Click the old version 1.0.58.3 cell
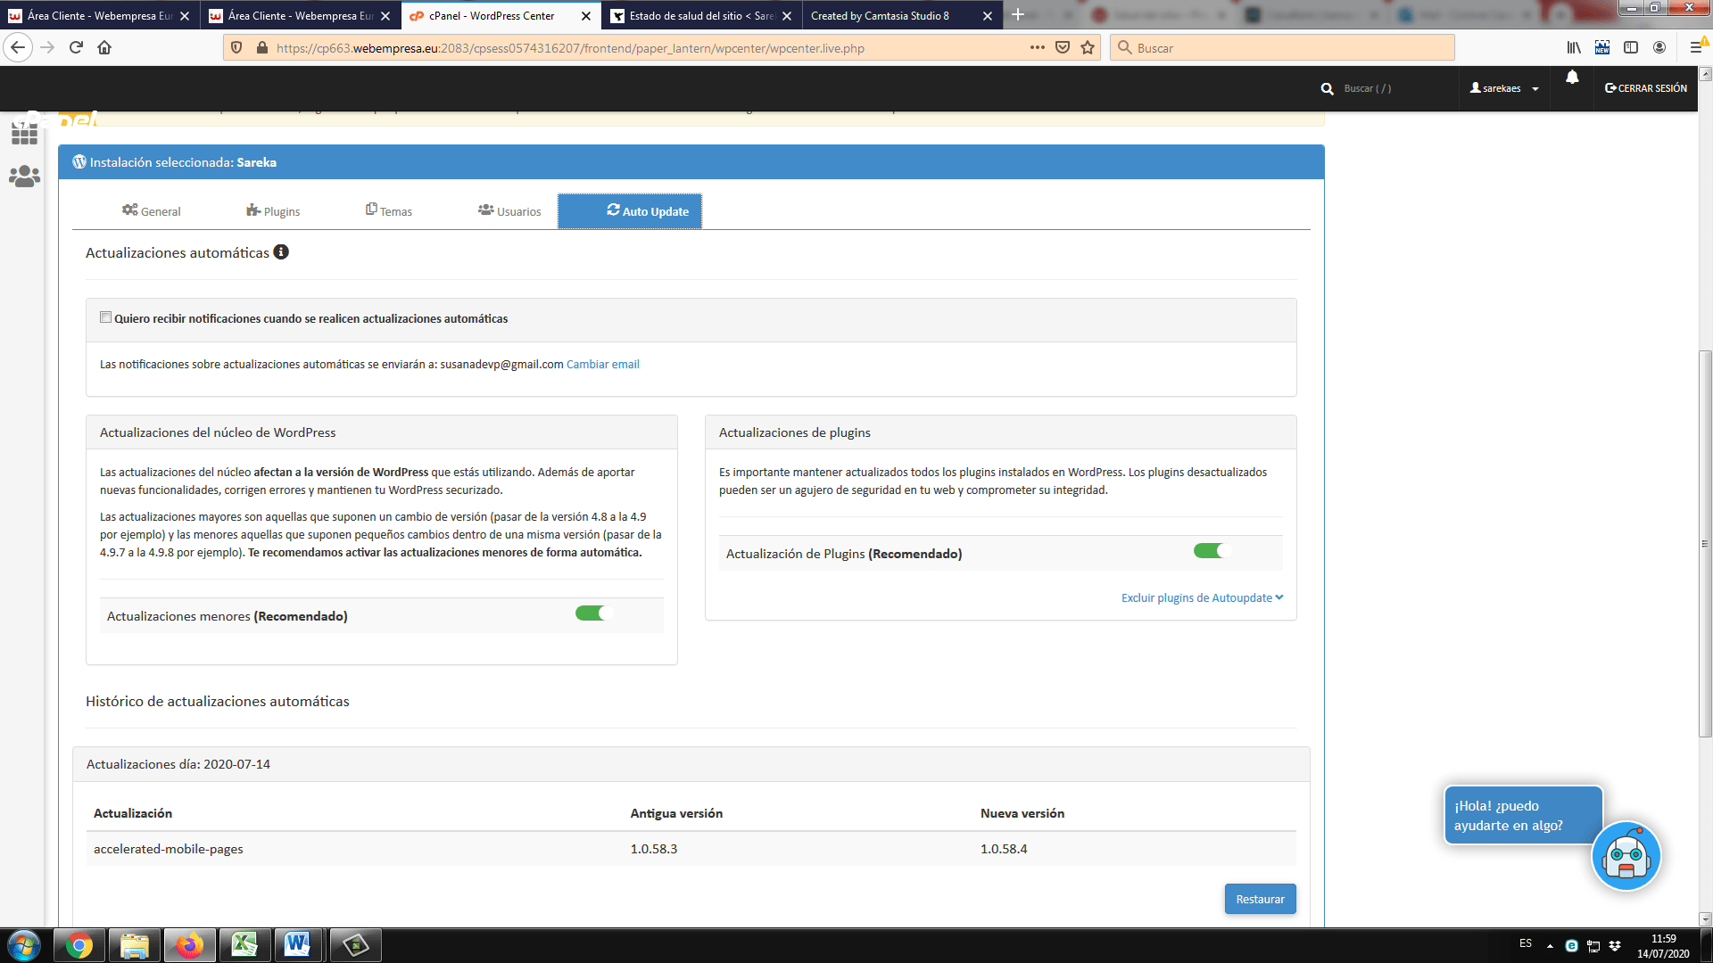1713x963 pixels. point(654,849)
